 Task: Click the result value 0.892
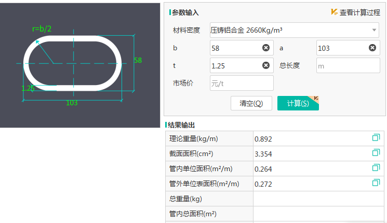[x=263, y=139]
